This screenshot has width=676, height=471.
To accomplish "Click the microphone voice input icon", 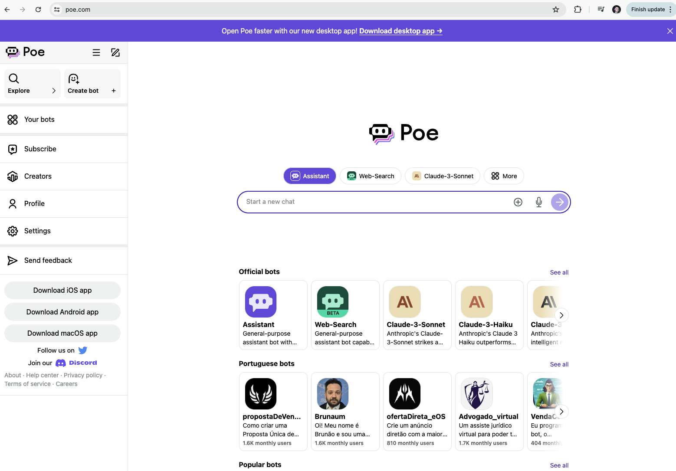I will point(539,202).
